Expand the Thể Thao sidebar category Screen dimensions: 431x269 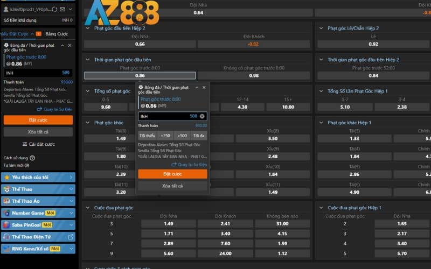(x=71, y=189)
